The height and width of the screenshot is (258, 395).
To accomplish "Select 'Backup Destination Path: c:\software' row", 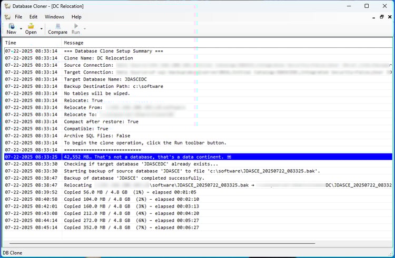I will click(x=198, y=86).
